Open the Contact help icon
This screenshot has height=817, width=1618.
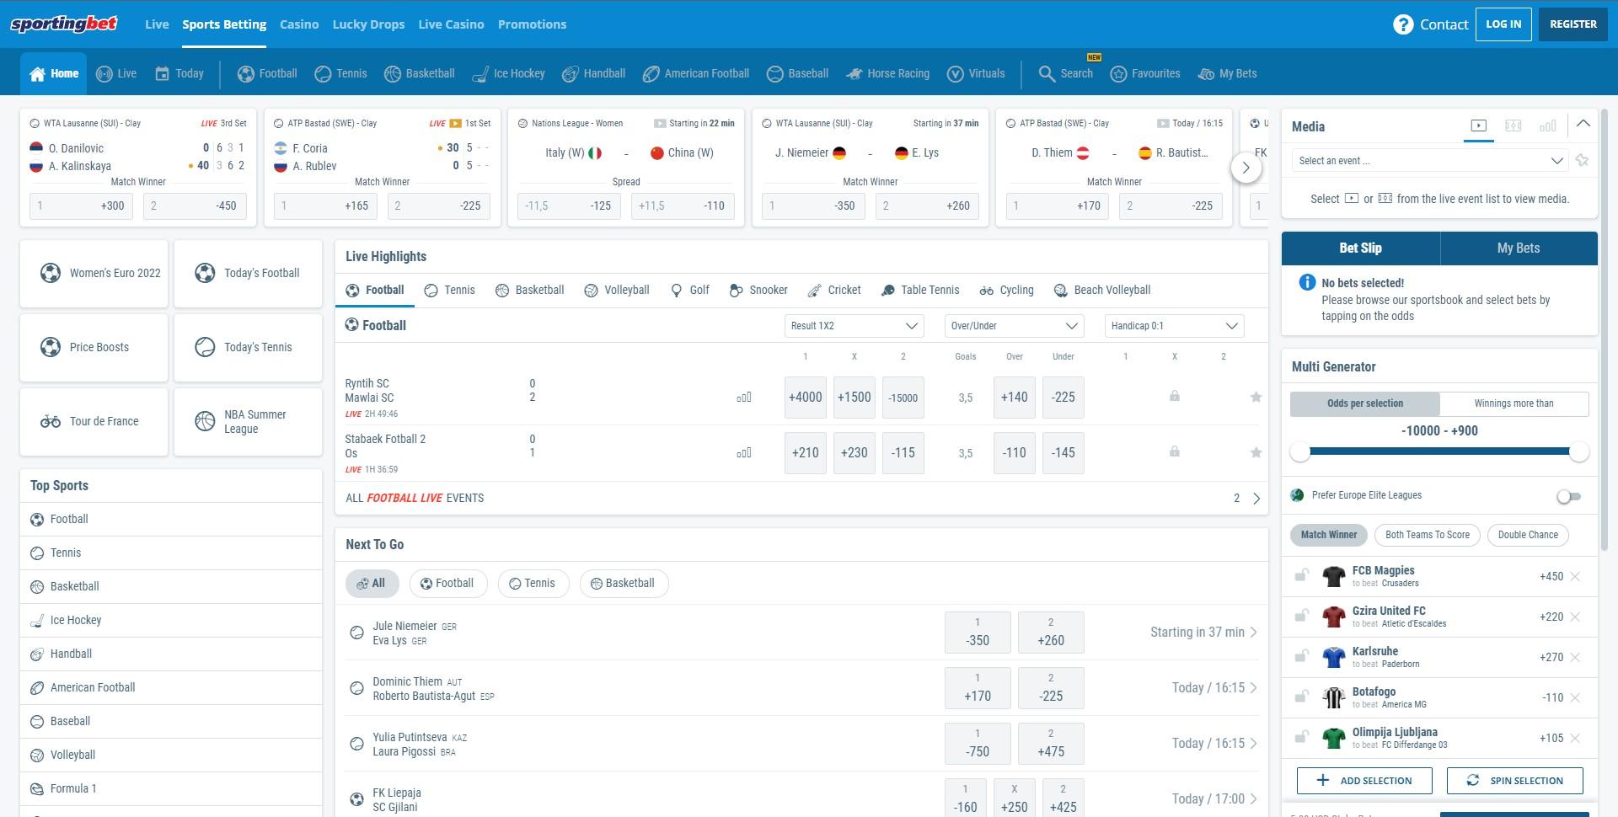(1402, 24)
